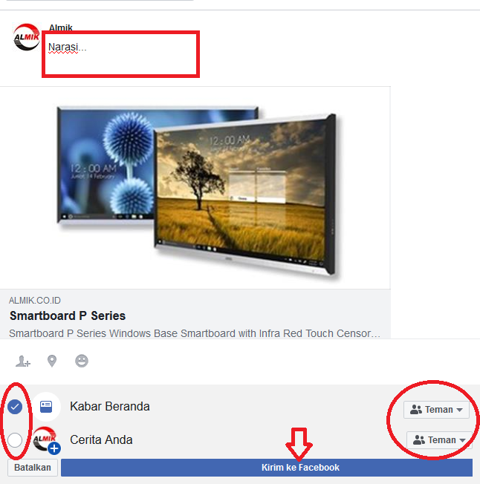Click the Batalkan button
This screenshot has width=480, height=484.
(33, 468)
